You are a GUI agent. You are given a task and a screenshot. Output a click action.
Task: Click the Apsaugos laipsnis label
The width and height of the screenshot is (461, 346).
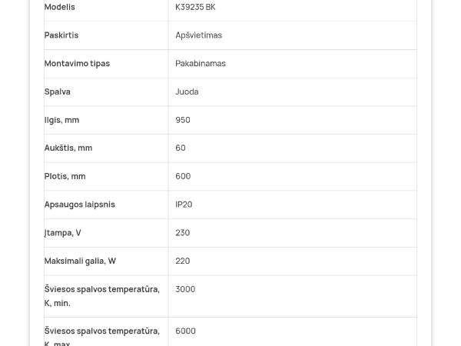(80, 205)
